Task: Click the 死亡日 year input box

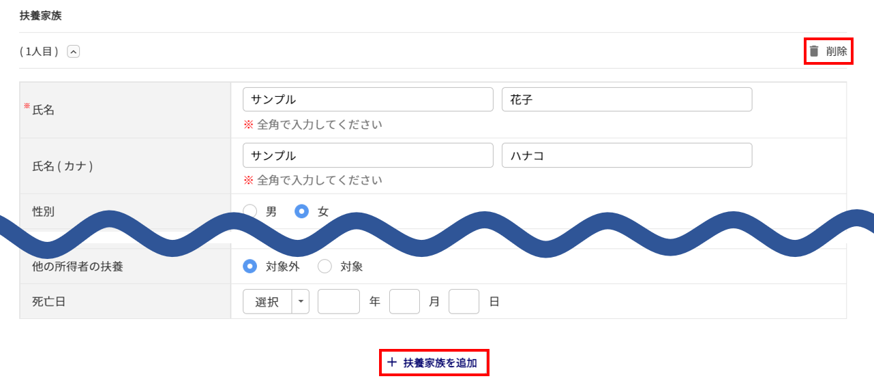Action: coord(338,302)
